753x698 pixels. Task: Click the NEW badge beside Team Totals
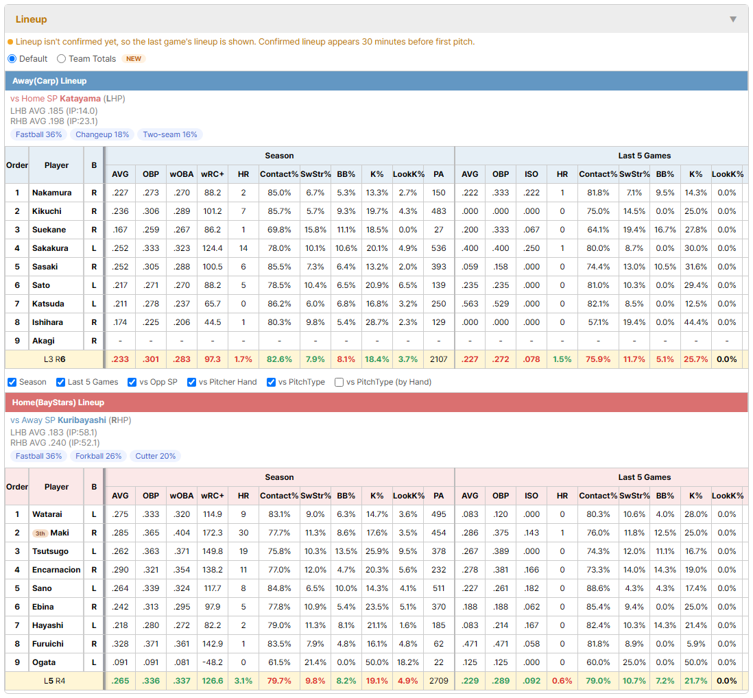(x=134, y=58)
